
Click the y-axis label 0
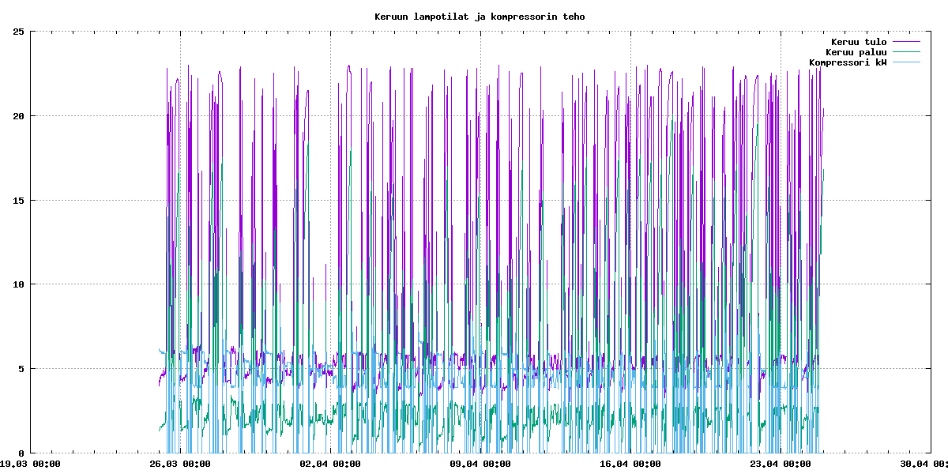[21, 453]
